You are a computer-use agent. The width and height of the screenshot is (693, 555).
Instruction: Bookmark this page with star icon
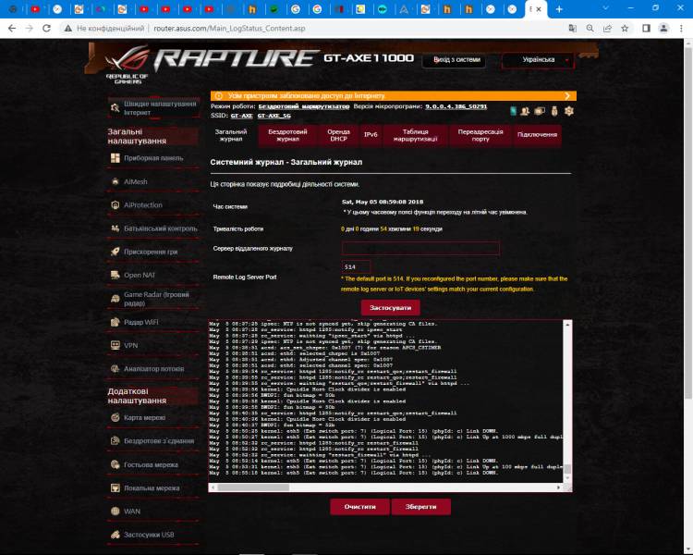click(625, 29)
